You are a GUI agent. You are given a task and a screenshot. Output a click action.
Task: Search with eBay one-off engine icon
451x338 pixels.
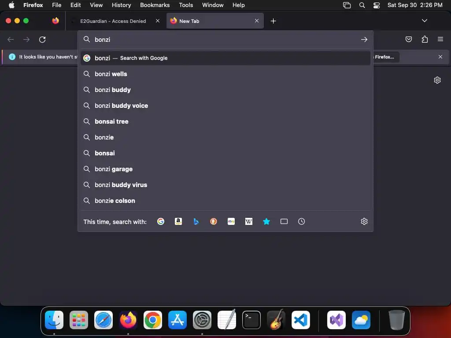point(231,221)
